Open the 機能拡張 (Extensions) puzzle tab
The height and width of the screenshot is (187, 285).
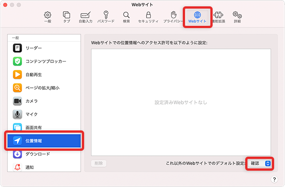point(219,17)
